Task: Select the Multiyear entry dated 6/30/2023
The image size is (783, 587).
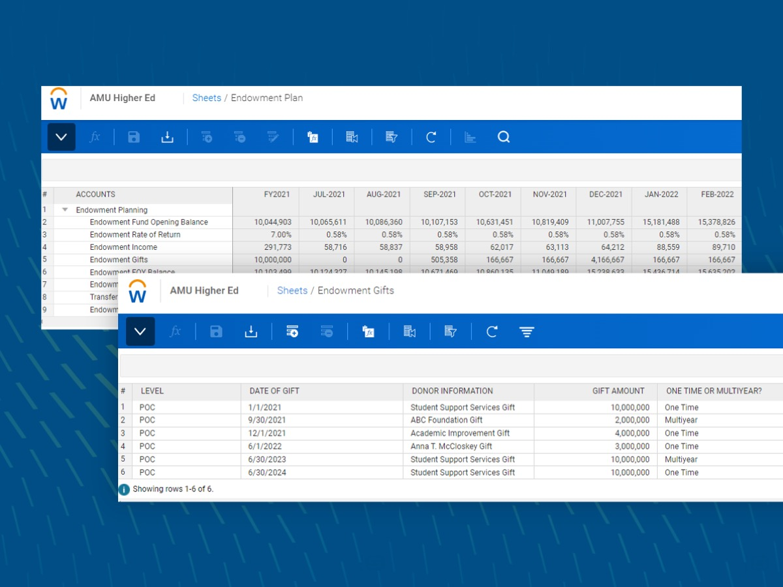Action: [x=681, y=459]
